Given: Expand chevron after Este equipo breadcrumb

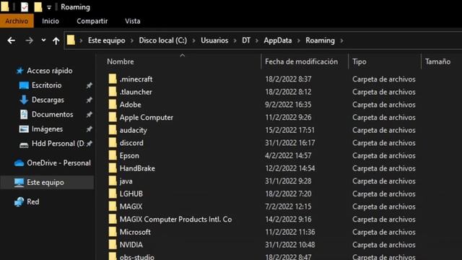Looking at the screenshot, I should click(132, 40).
